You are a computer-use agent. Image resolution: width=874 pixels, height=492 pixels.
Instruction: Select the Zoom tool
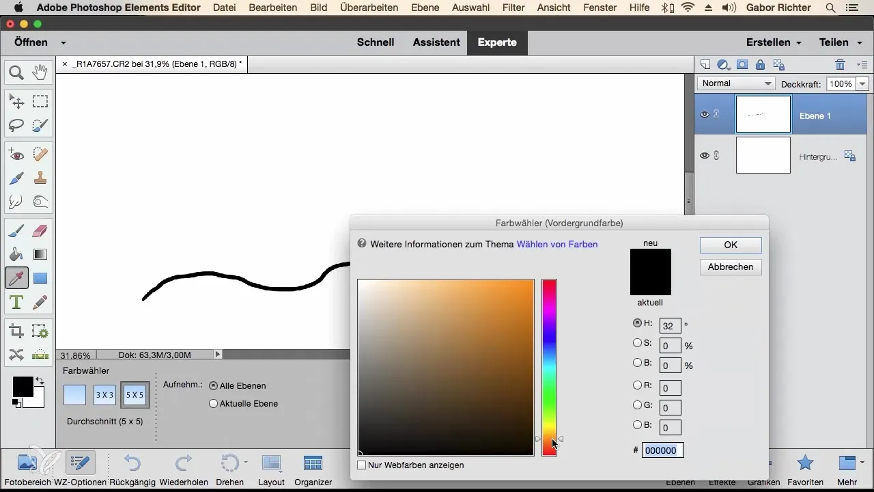(x=16, y=72)
